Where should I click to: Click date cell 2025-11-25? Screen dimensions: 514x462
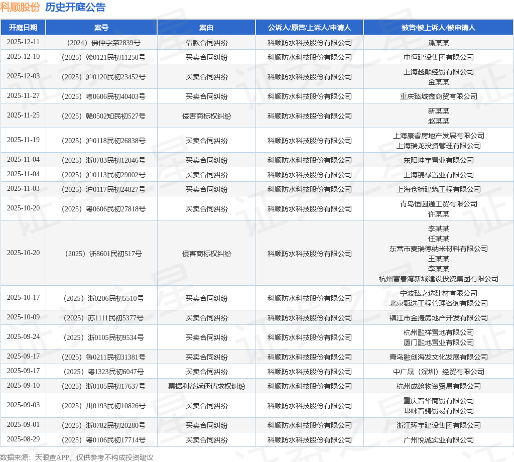pyautogui.click(x=23, y=115)
